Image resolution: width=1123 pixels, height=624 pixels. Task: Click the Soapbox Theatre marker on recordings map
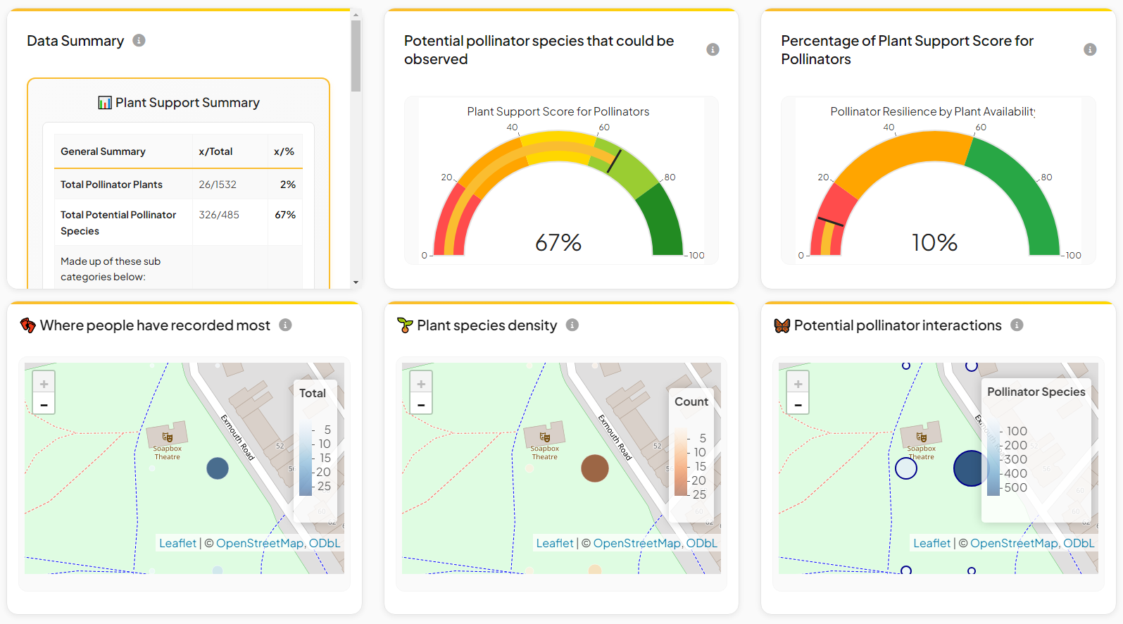pos(168,437)
